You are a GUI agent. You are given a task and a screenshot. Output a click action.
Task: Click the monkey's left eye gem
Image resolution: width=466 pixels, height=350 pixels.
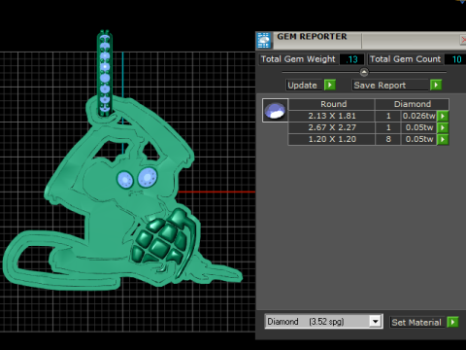(x=124, y=179)
